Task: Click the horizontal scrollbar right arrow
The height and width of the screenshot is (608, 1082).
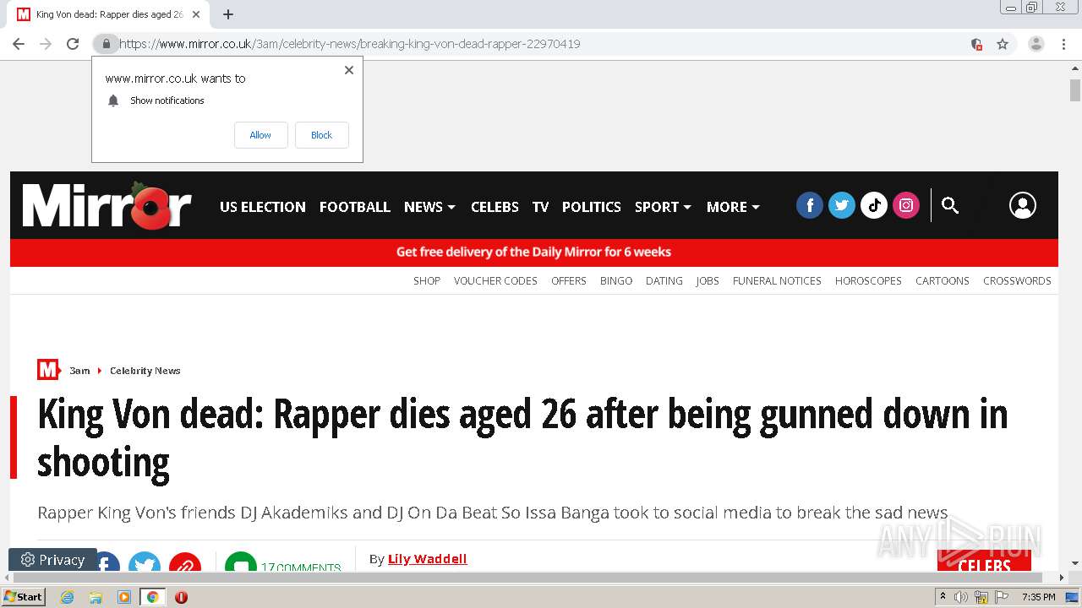Action: tap(1063, 578)
